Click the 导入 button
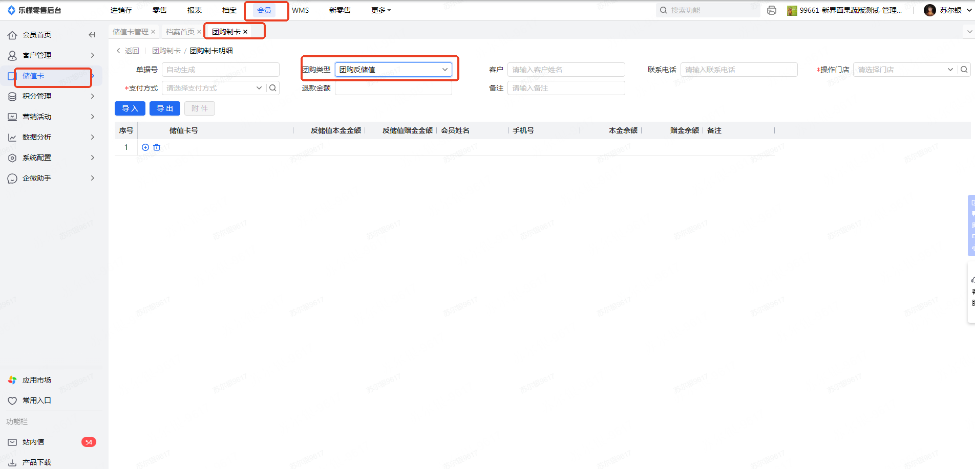975x469 pixels. tap(130, 108)
